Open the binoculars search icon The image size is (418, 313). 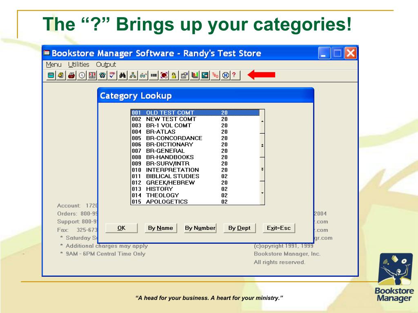(x=122, y=75)
